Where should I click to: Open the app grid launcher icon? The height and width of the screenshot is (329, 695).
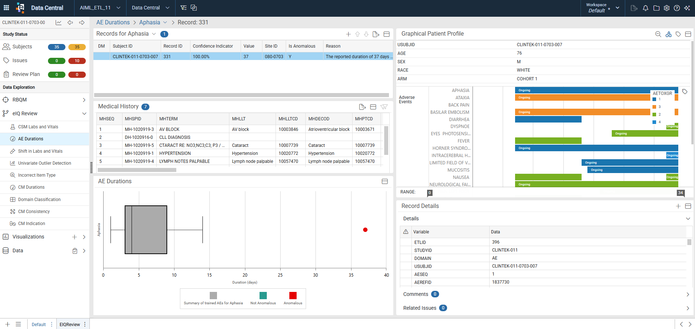tap(6, 8)
